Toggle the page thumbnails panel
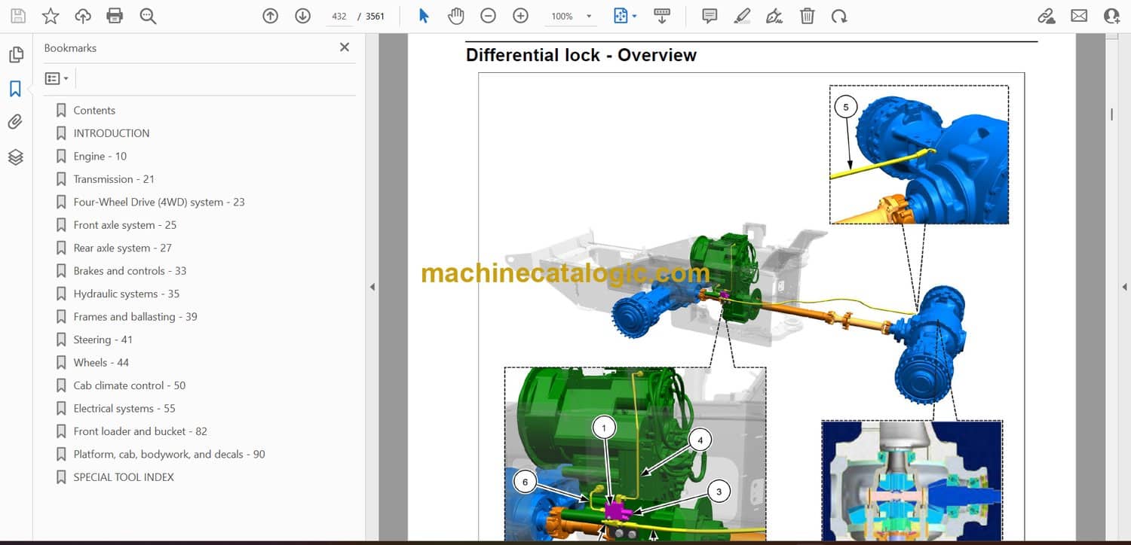 coord(15,55)
